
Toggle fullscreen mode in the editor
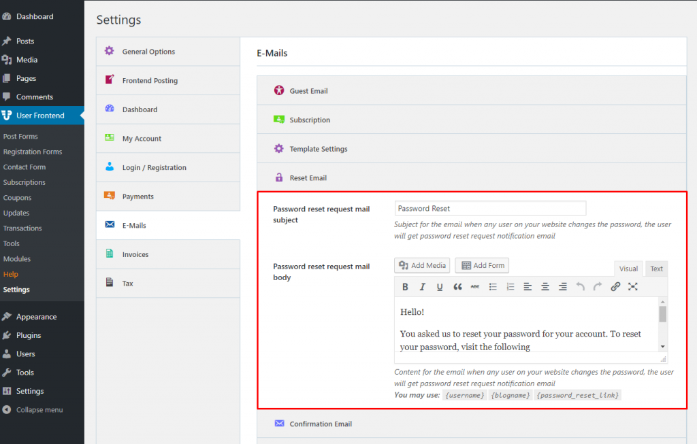632,286
